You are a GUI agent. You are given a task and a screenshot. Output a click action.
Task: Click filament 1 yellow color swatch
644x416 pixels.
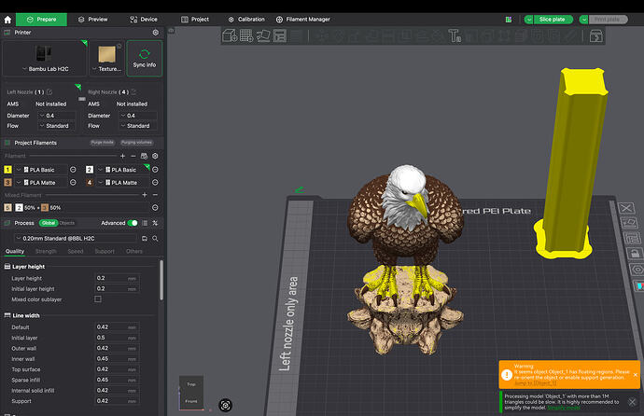click(7, 170)
